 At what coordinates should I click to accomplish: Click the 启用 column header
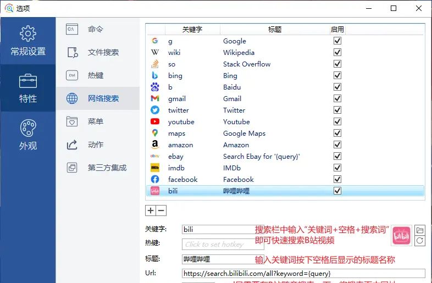[x=337, y=30]
